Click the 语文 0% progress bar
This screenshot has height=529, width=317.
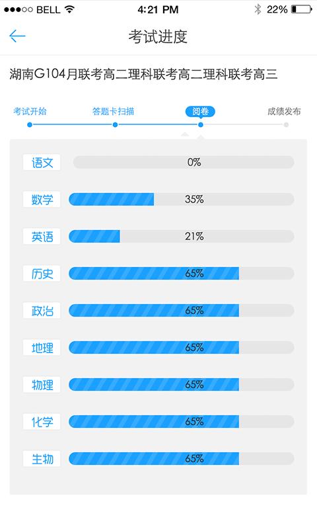[184, 162]
